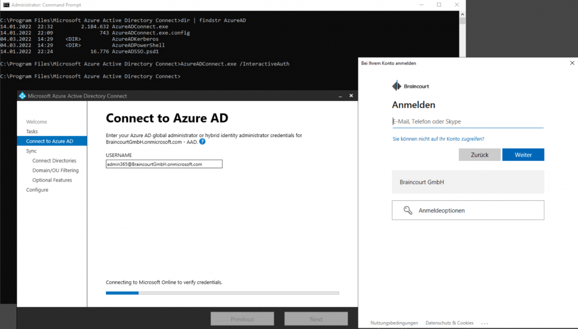
Task: Click the Next button in wizard
Action: (x=316, y=319)
